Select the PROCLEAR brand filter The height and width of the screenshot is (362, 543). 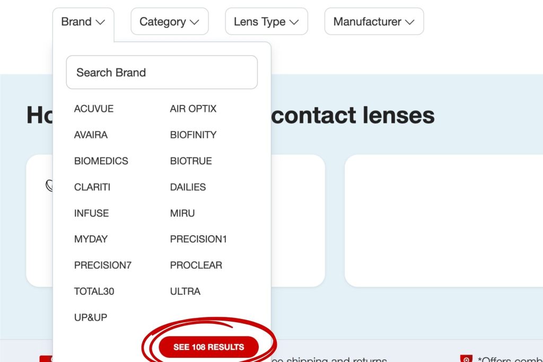point(196,265)
